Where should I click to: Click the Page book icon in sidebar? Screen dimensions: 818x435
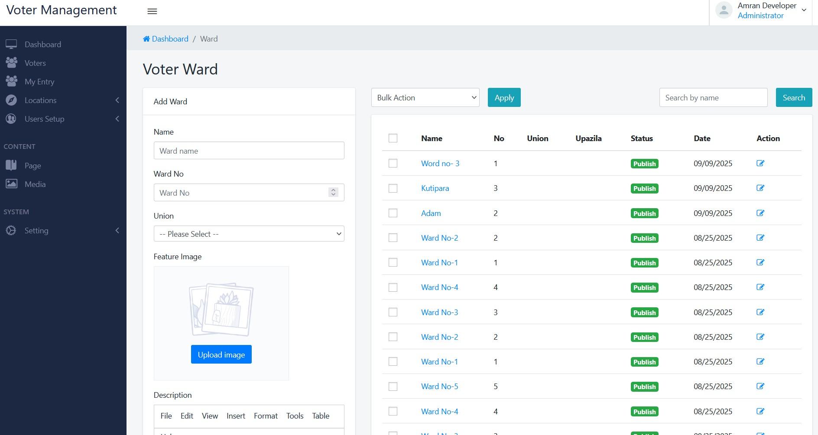11,165
